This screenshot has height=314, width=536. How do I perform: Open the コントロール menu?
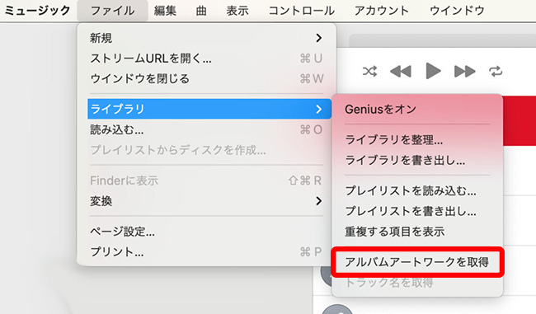[x=302, y=11]
